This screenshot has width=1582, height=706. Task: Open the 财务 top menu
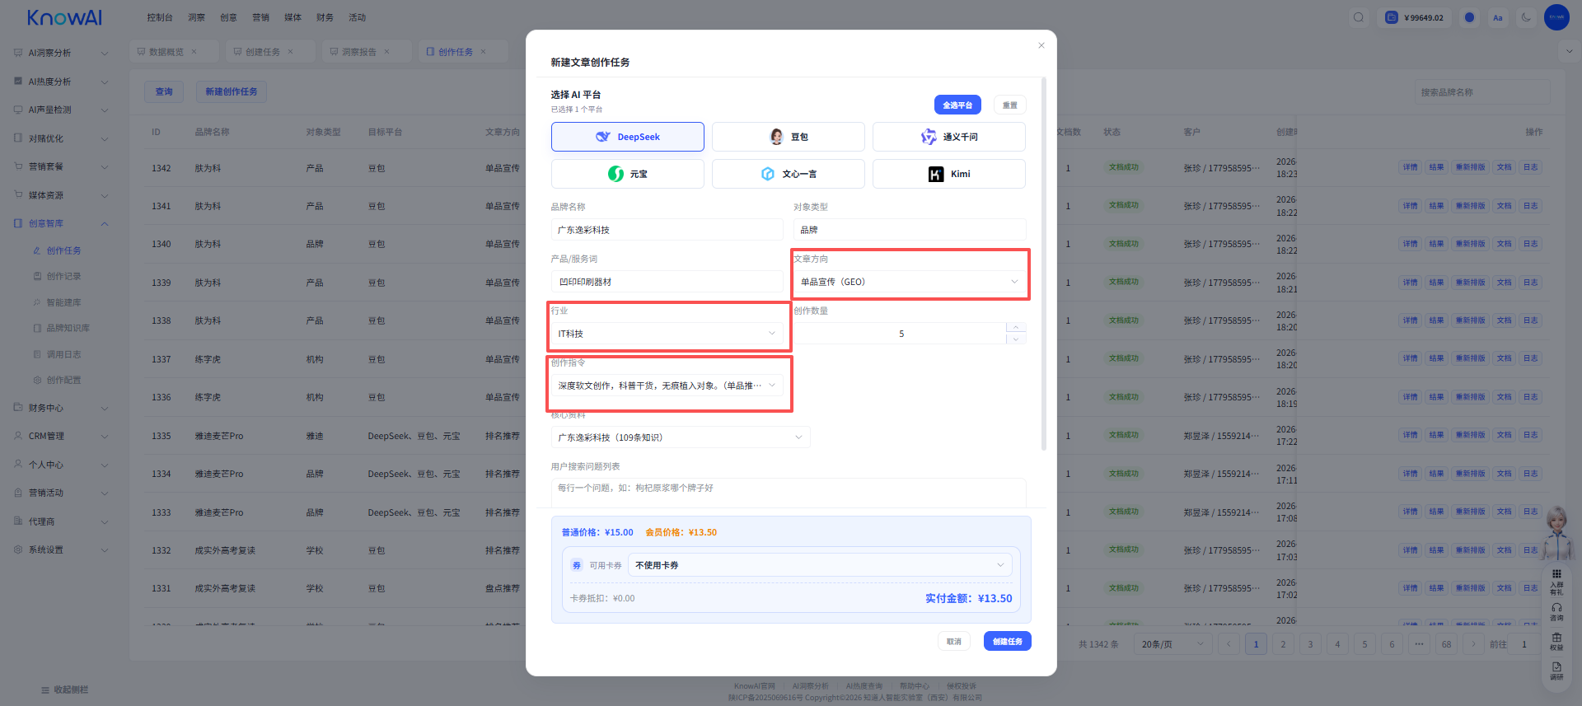[x=325, y=17]
